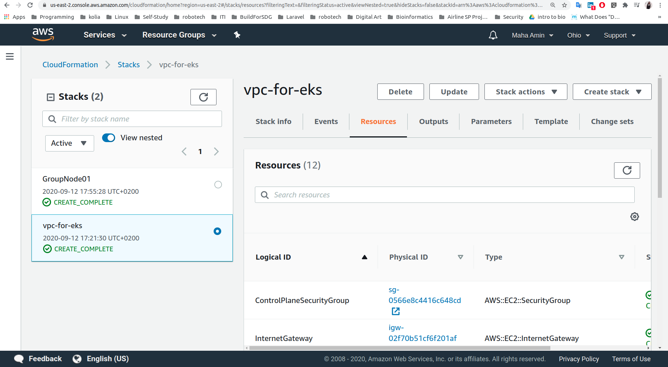Open the pin shortcuts icon in navbar
668x367 pixels.
pyautogui.click(x=237, y=35)
